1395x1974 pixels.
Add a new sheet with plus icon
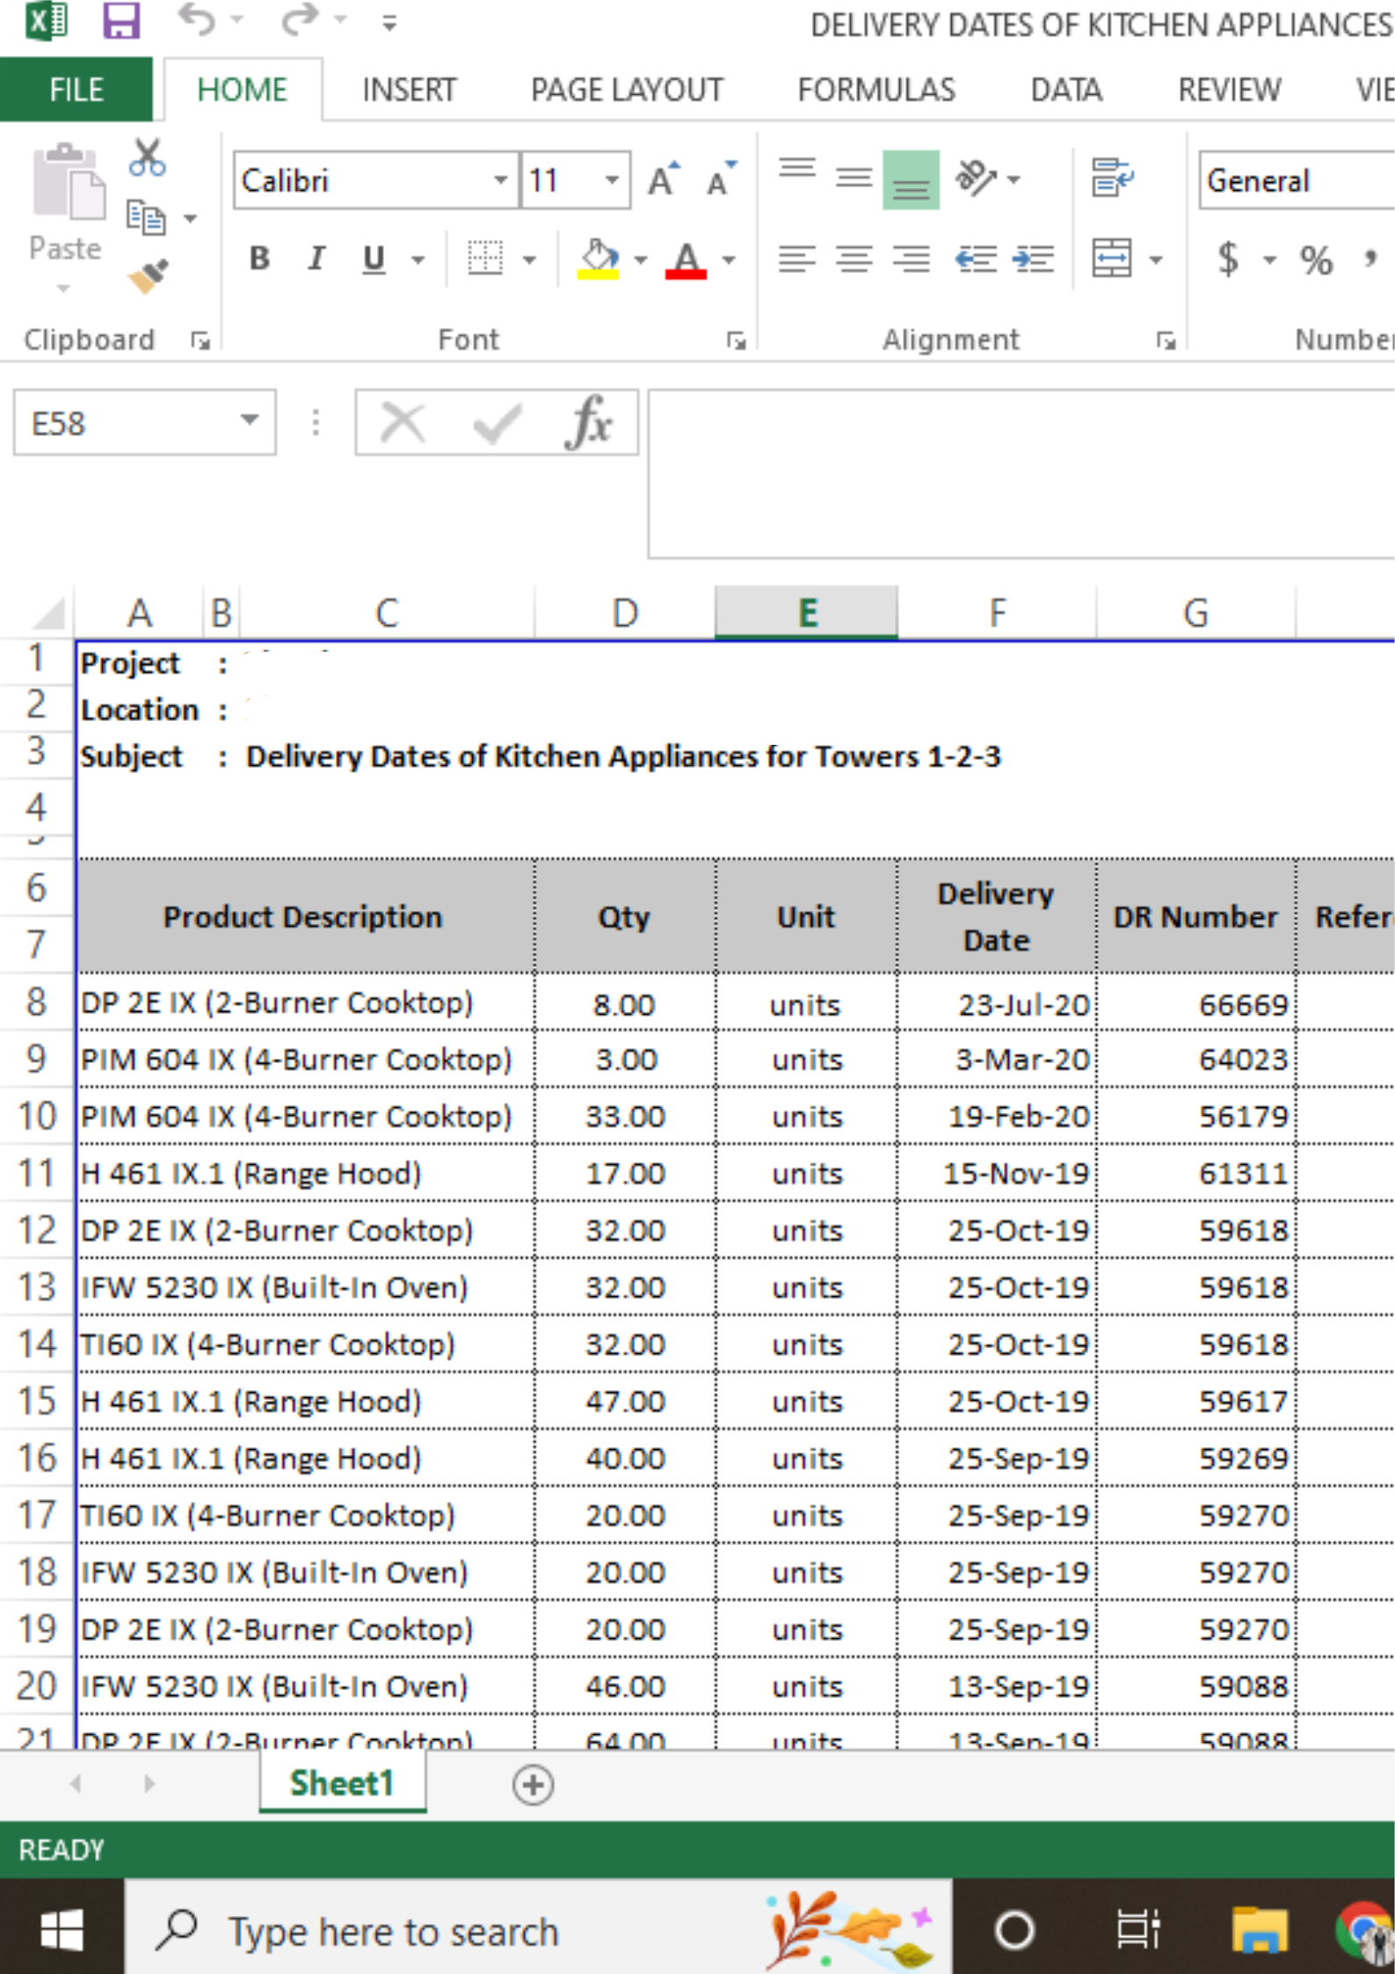tap(533, 1785)
